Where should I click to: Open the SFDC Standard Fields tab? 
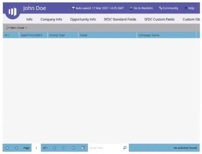point(120,19)
